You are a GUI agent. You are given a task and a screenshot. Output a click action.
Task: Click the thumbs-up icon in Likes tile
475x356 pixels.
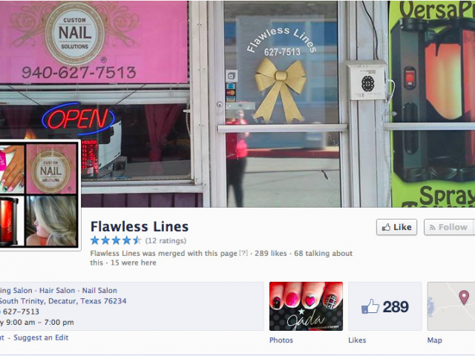pos(370,306)
